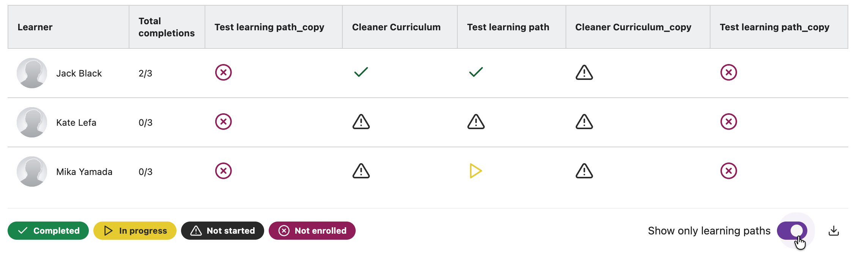
Task: Click Kate Lefa's first not-enrolled X icon
Action: [x=224, y=122]
